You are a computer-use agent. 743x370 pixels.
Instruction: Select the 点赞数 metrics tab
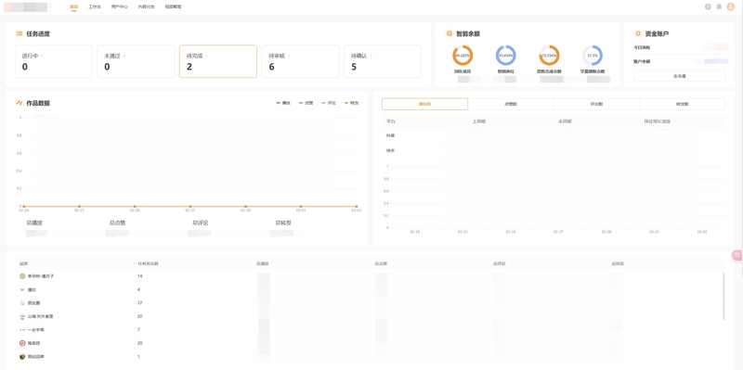tap(510, 104)
